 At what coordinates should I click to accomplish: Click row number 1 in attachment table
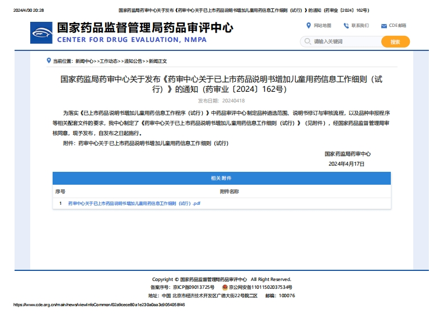click(x=60, y=203)
